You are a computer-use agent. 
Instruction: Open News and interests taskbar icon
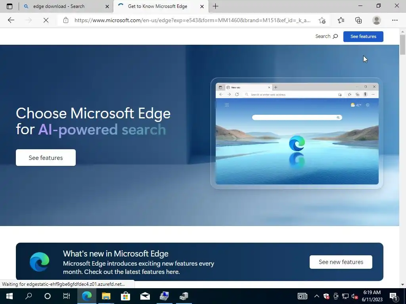pyautogui.click(x=302, y=296)
